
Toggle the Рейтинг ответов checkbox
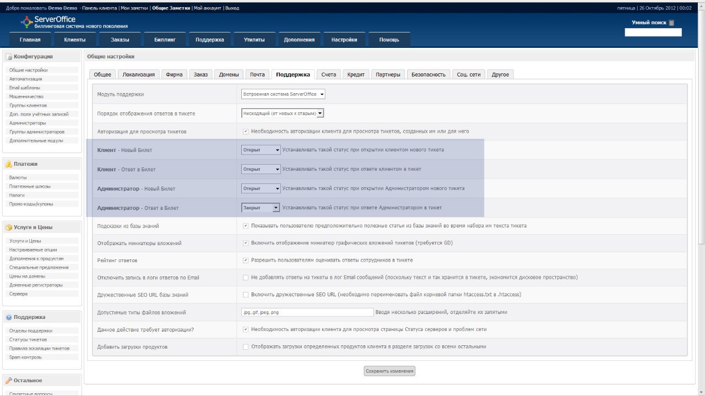click(x=246, y=260)
